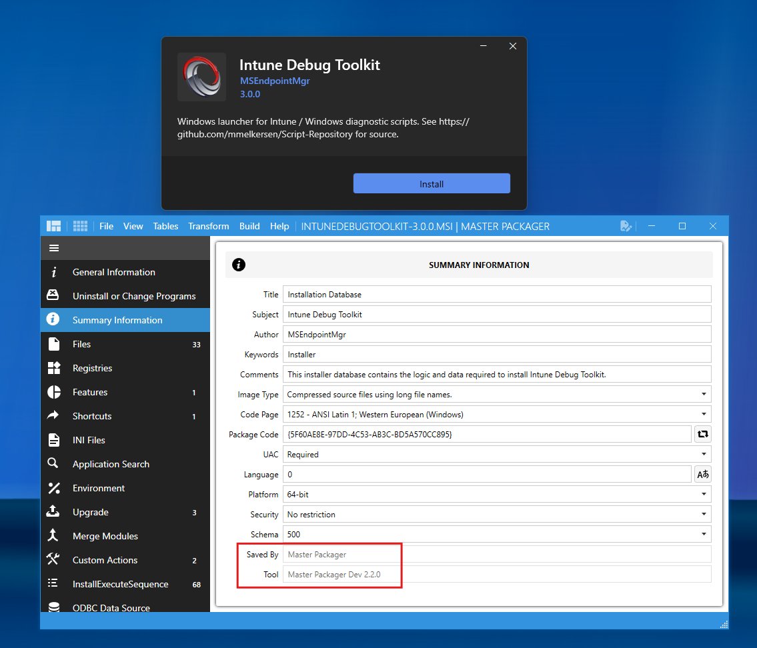Select Uninstall or Change Programs entry
The width and height of the screenshot is (757, 648).
pyautogui.click(x=125, y=296)
